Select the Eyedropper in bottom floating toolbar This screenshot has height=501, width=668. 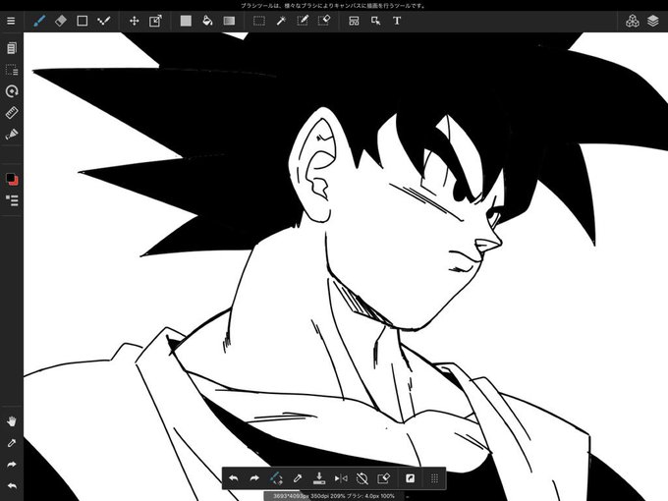tap(298, 478)
